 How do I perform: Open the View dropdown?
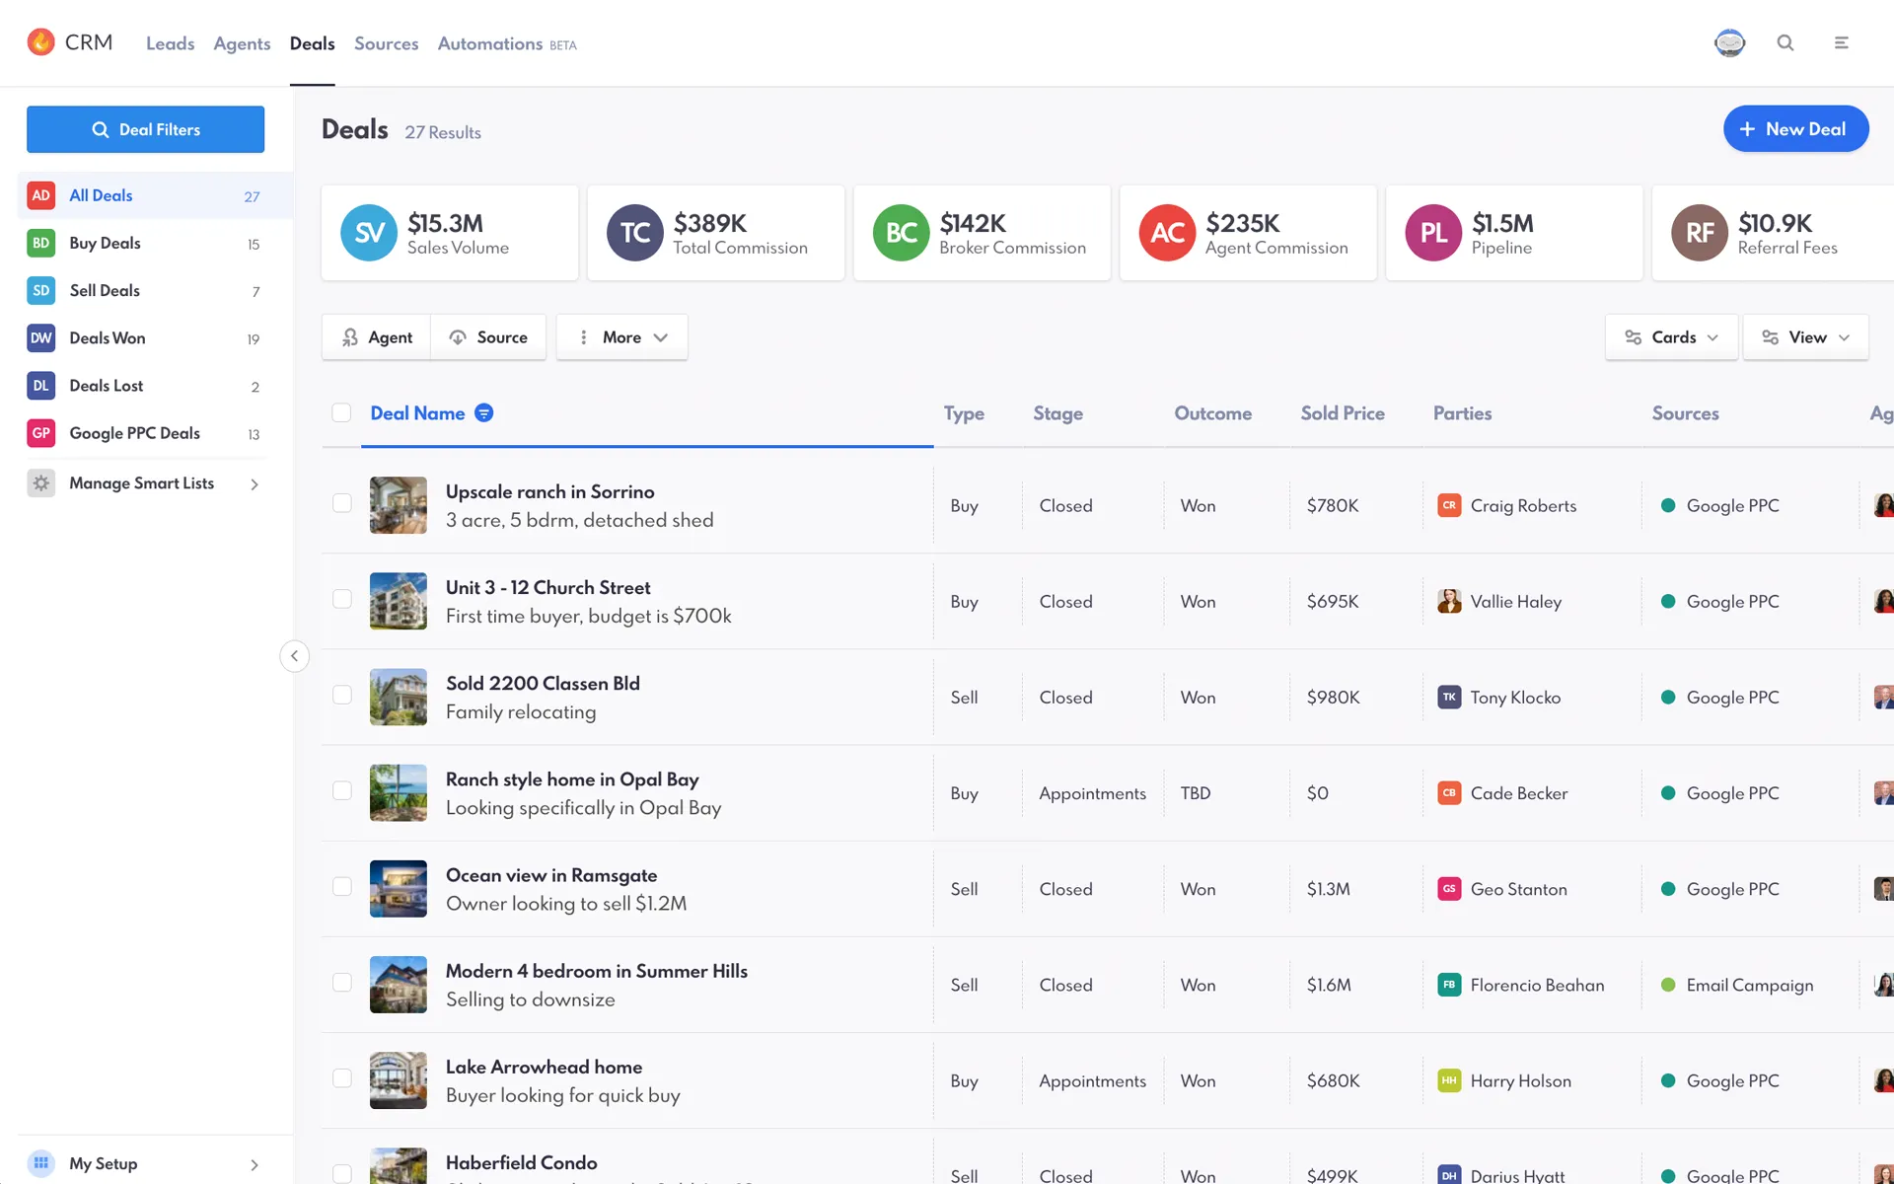click(1805, 337)
